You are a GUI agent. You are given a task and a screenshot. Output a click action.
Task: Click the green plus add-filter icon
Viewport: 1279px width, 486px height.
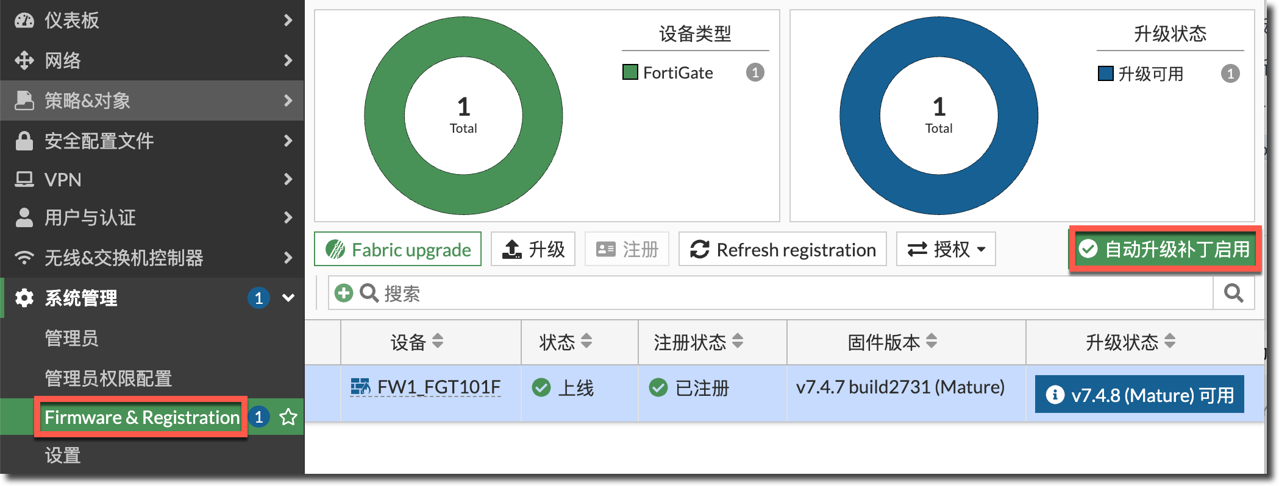(344, 294)
